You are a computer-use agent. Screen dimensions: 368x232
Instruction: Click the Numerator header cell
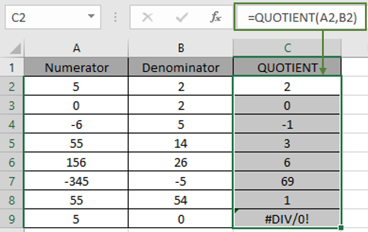76,68
